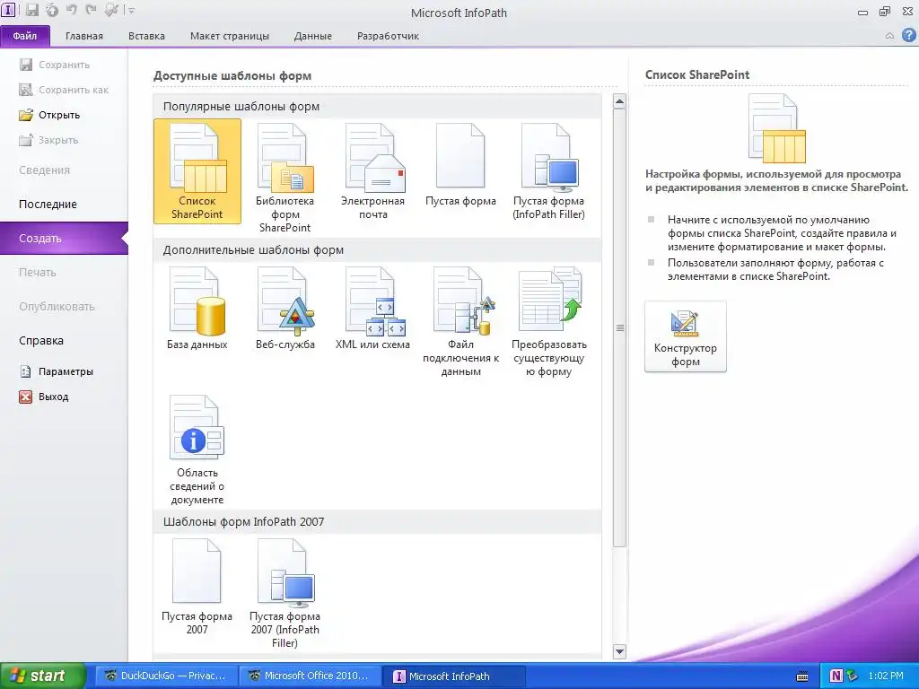Switch to the Данные tab

tap(313, 36)
